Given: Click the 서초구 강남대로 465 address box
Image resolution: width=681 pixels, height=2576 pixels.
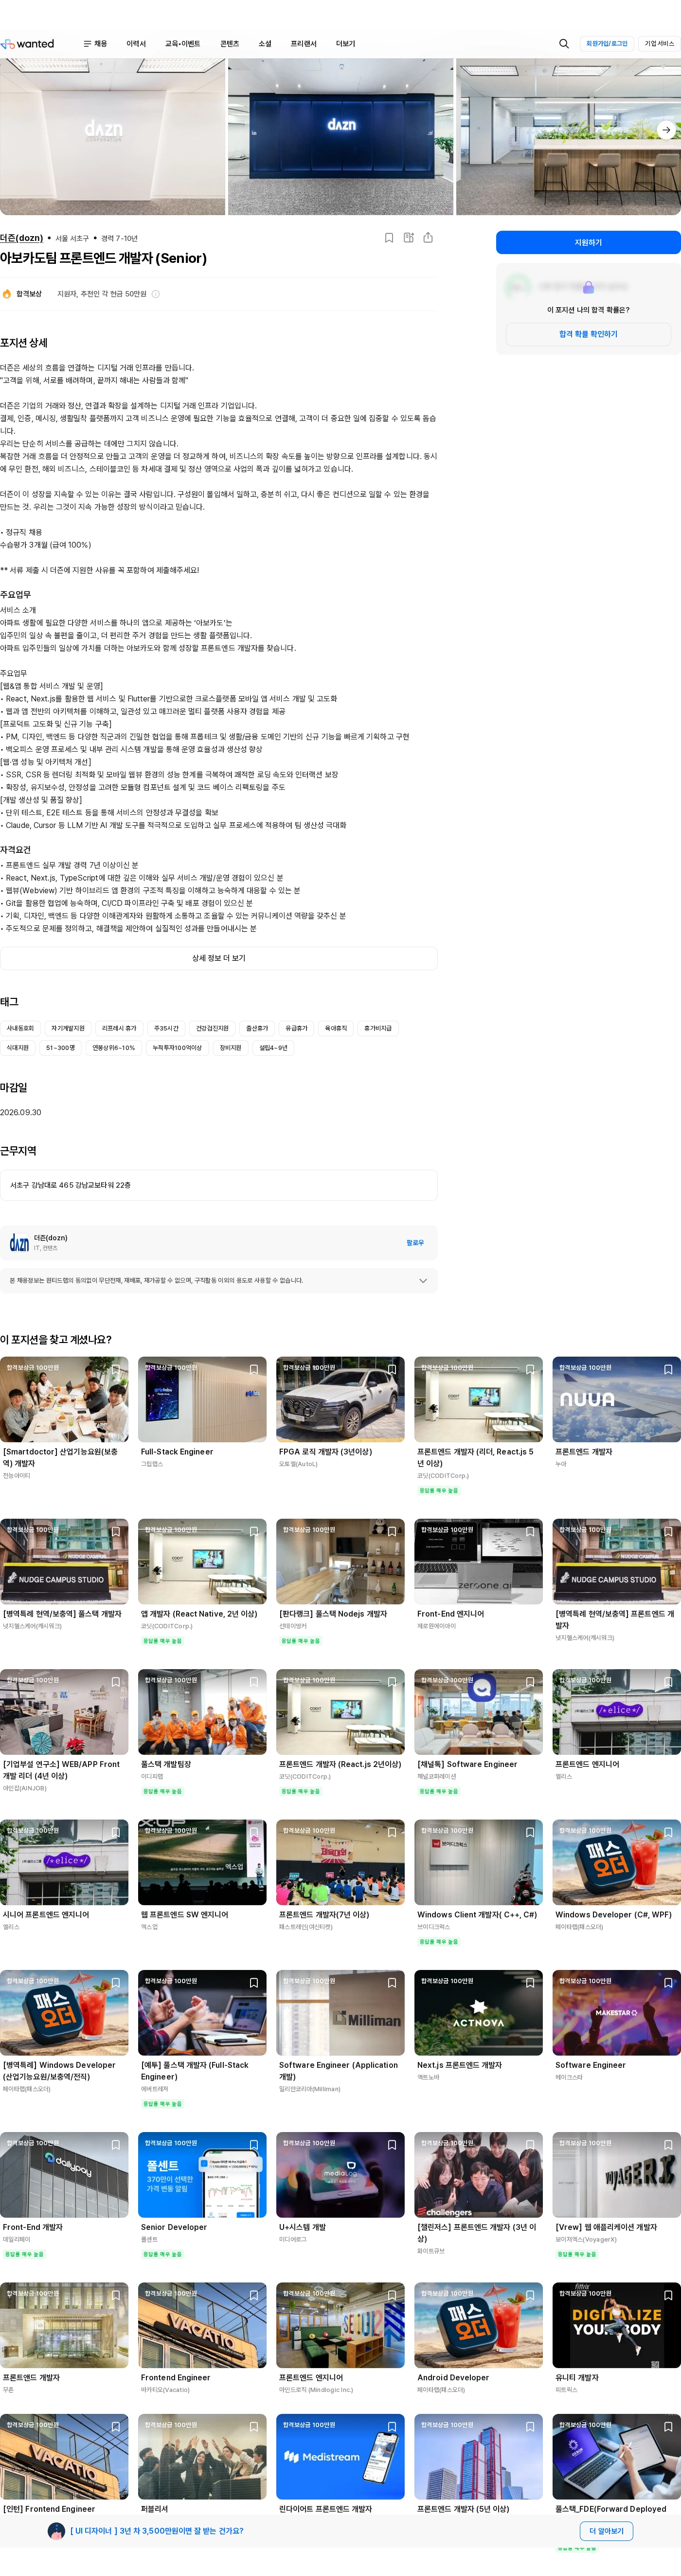Looking at the screenshot, I should [x=219, y=1185].
